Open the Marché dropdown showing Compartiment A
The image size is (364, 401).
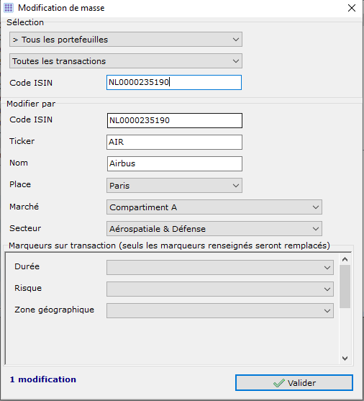point(214,207)
